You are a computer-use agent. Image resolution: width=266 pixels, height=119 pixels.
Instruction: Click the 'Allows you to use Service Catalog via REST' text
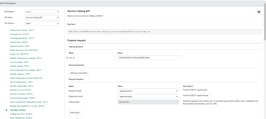tap(85, 16)
